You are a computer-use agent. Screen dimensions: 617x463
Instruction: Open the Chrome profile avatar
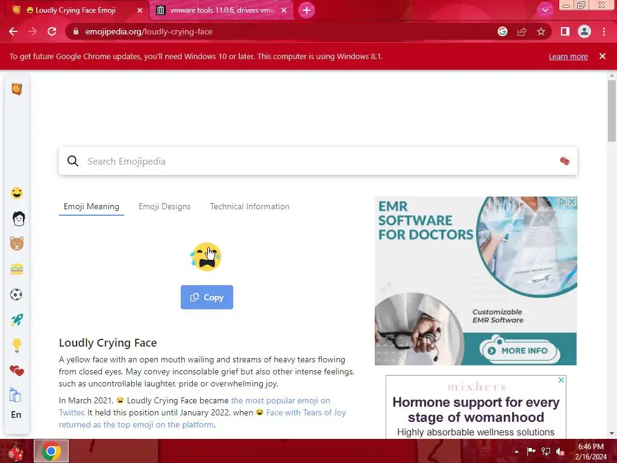coord(584,31)
